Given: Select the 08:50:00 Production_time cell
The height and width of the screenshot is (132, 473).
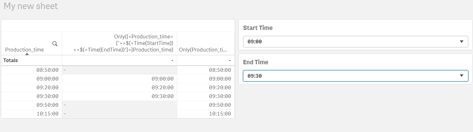Looking at the screenshot, I should pos(47,70).
